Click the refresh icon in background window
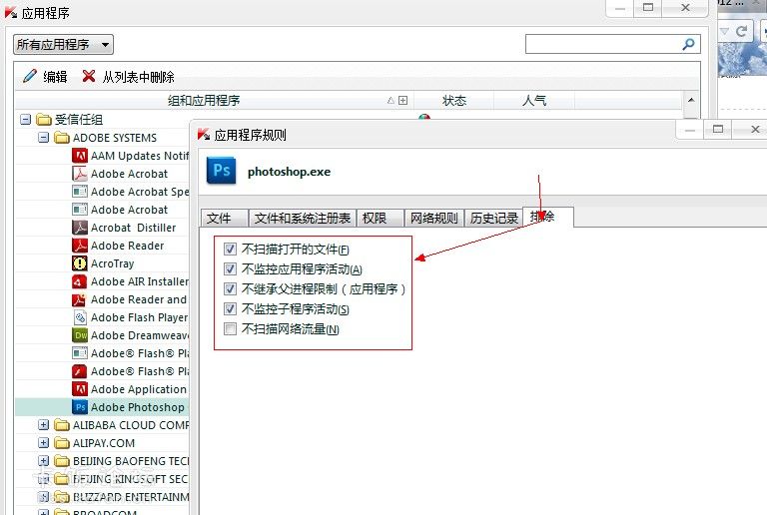This screenshot has width=767, height=515. tap(741, 31)
